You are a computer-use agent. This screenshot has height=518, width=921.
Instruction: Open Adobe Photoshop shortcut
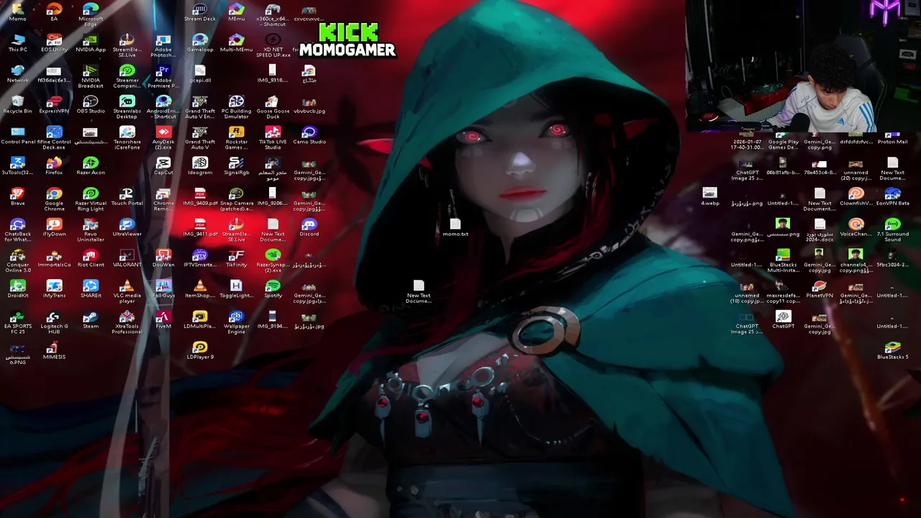[x=163, y=43]
